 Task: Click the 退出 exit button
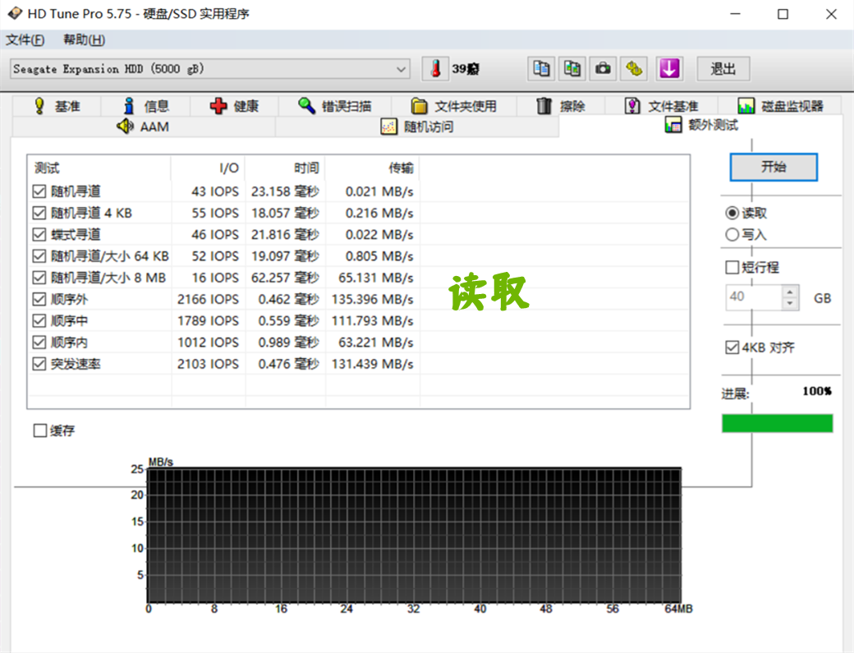click(x=723, y=69)
